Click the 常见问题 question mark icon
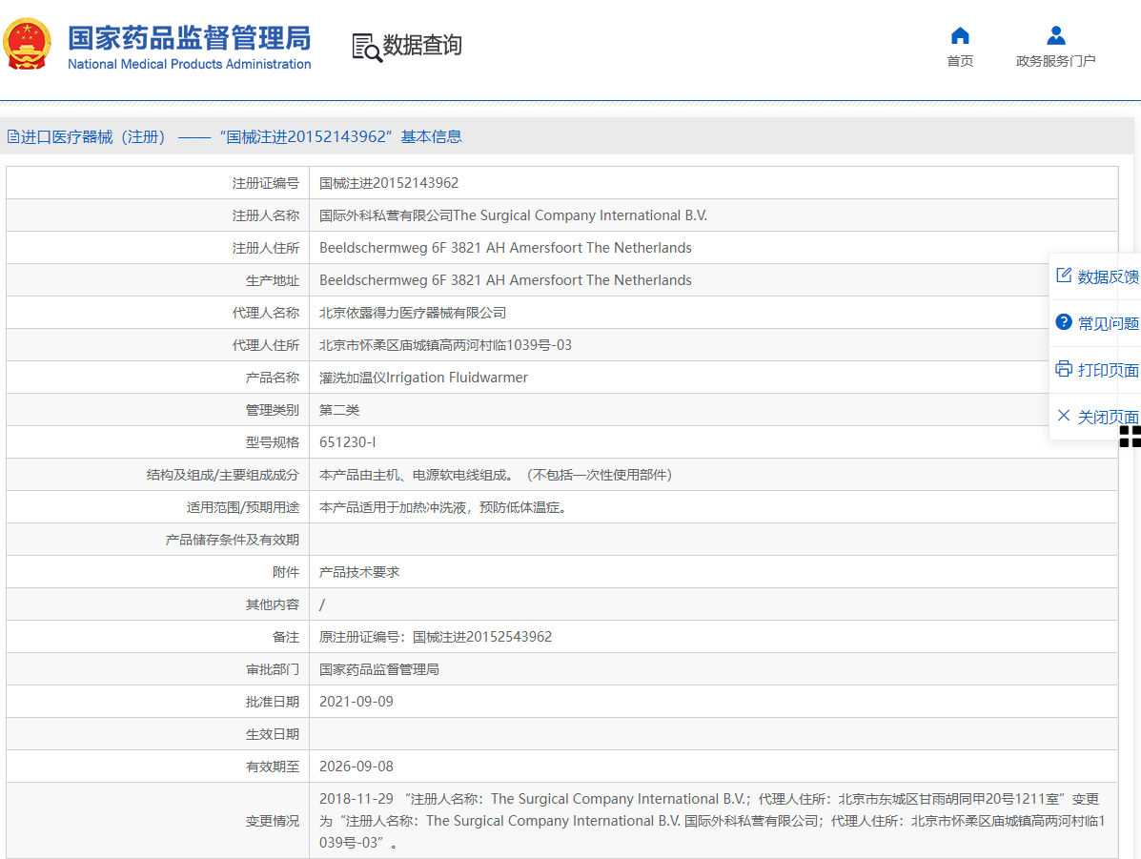Viewport: 1141px width, 859px height. [x=1064, y=321]
